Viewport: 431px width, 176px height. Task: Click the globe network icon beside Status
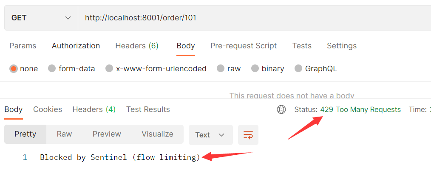click(x=281, y=110)
